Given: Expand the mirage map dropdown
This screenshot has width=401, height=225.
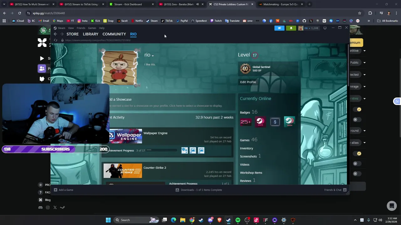Looking at the screenshot, I should click(x=364, y=87).
